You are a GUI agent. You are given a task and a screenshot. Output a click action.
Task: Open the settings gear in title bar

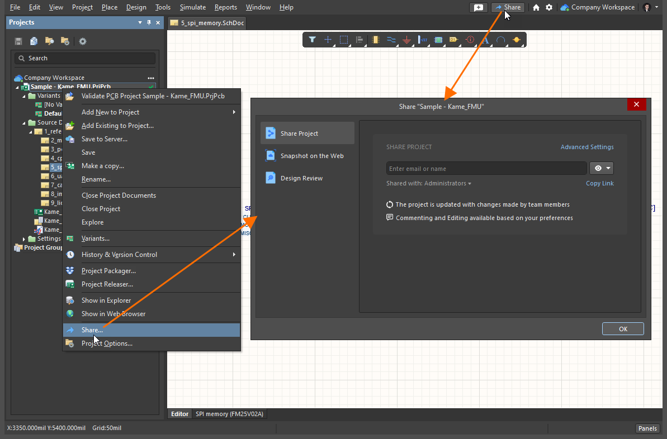[549, 7]
